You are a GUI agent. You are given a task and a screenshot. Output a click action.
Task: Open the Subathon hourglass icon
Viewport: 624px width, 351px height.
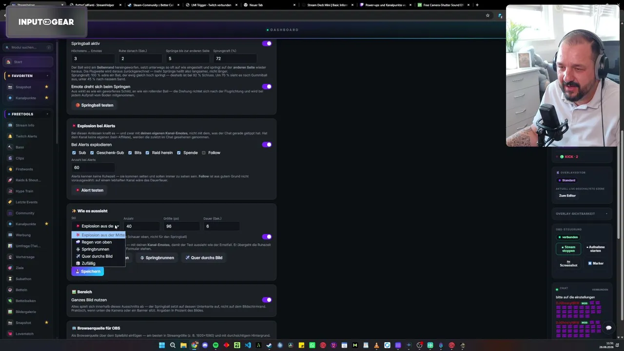[x=10, y=279]
